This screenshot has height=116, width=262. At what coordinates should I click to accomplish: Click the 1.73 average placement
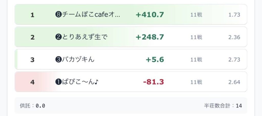pyautogui.click(x=234, y=15)
